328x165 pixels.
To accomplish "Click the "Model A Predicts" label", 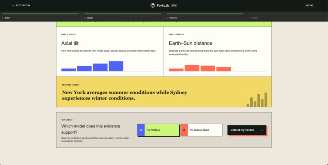I will [69, 34].
